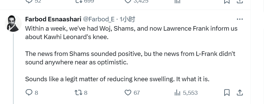Click the Farbod Esnaashari display name
Image resolution: width=264 pixels, height=104 pixels.
(x=53, y=19)
